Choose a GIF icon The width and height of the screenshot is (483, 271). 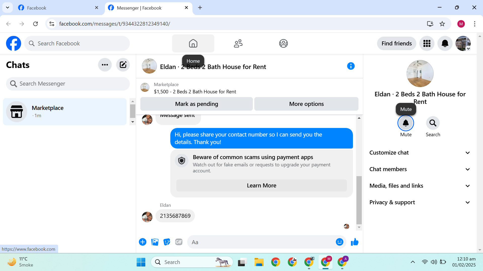tap(179, 242)
